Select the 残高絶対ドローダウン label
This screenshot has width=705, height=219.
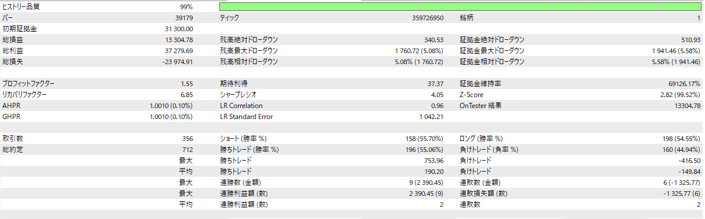(249, 40)
